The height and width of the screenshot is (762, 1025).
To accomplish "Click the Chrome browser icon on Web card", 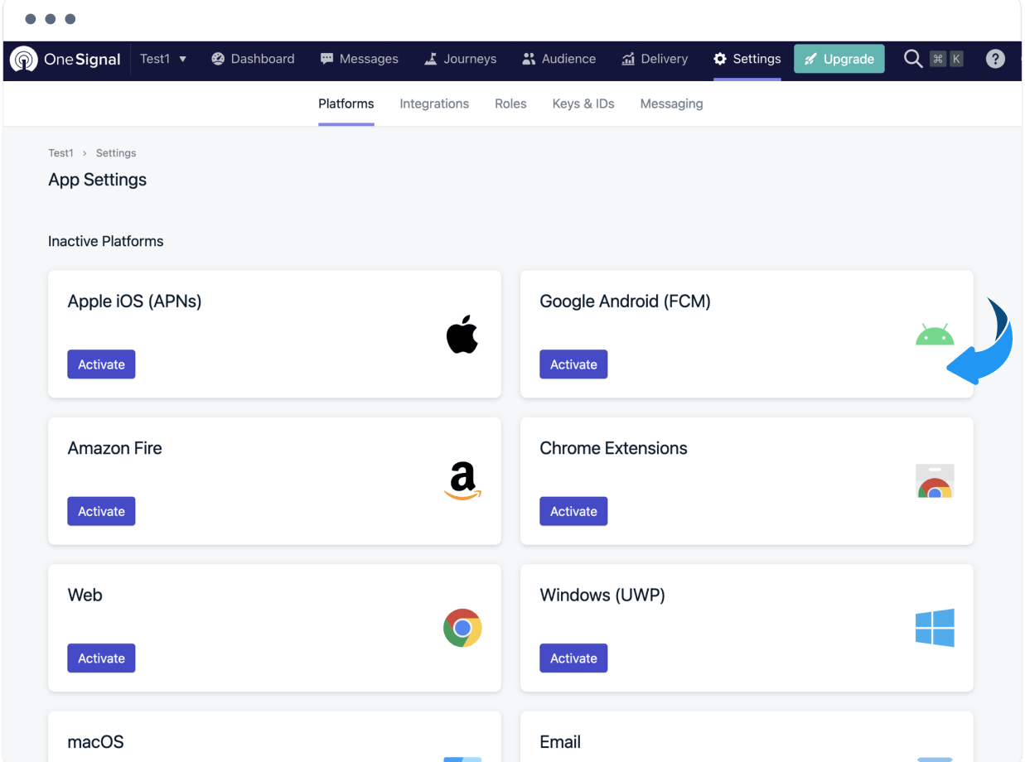I will click(x=462, y=628).
